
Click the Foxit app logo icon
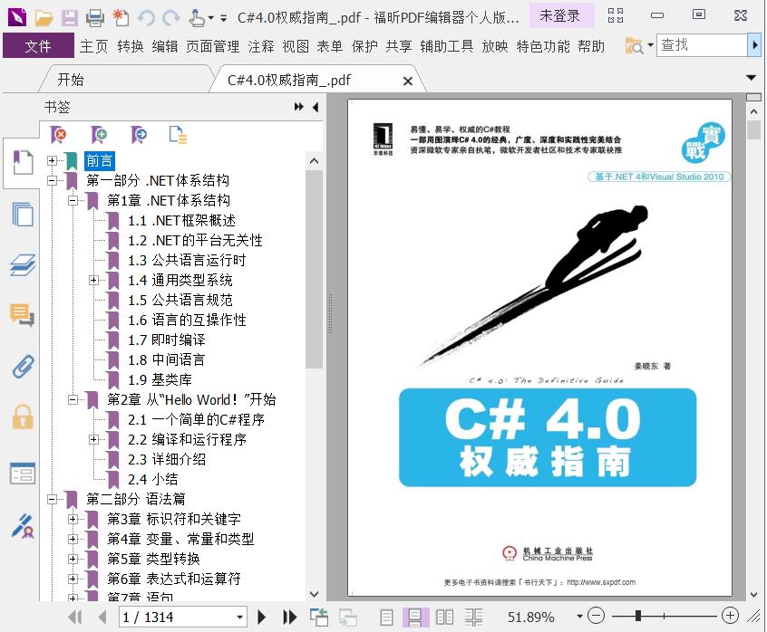17,17
